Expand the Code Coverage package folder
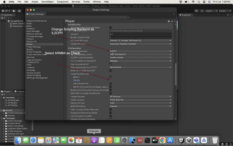The height and width of the screenshot is (146, 233). 3,121
